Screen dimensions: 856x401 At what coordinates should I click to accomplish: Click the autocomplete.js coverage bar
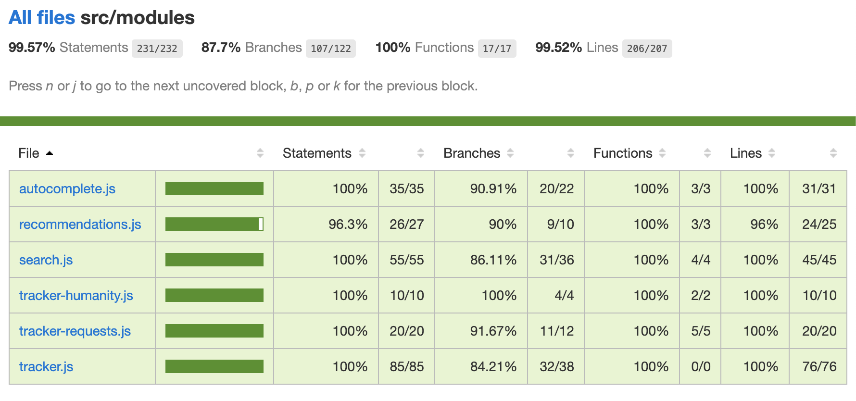click(x=214, y=188)
